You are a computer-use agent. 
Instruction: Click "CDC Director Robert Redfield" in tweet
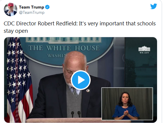click(41, 23)
